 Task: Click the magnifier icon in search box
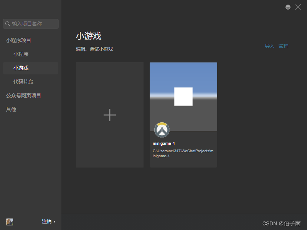pyautogui.click(x=8, y=24)
